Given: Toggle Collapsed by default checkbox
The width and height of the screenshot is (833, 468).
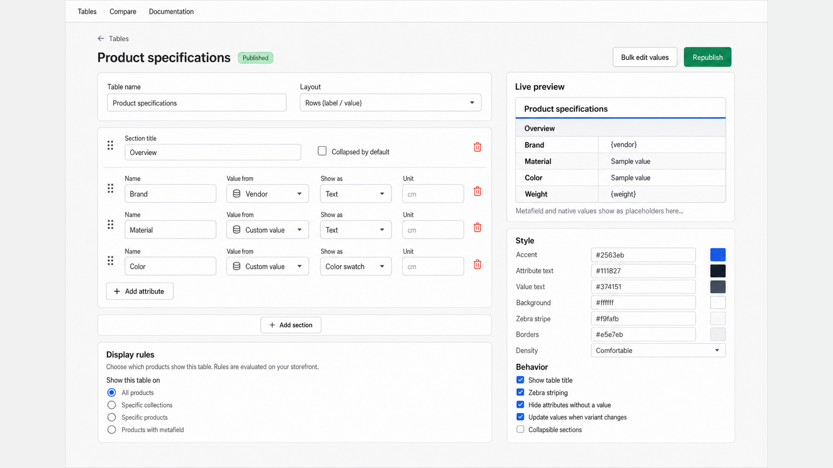Looking at the screenshot, I should point(322,151).
